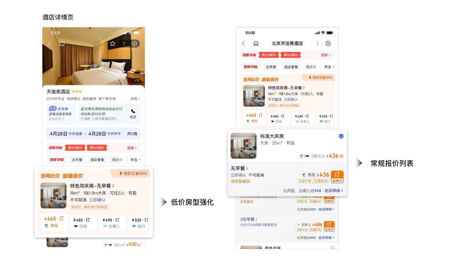Tap home icon over the hotel photo
The height and width of the screenshot is (265, 456).
62,43
